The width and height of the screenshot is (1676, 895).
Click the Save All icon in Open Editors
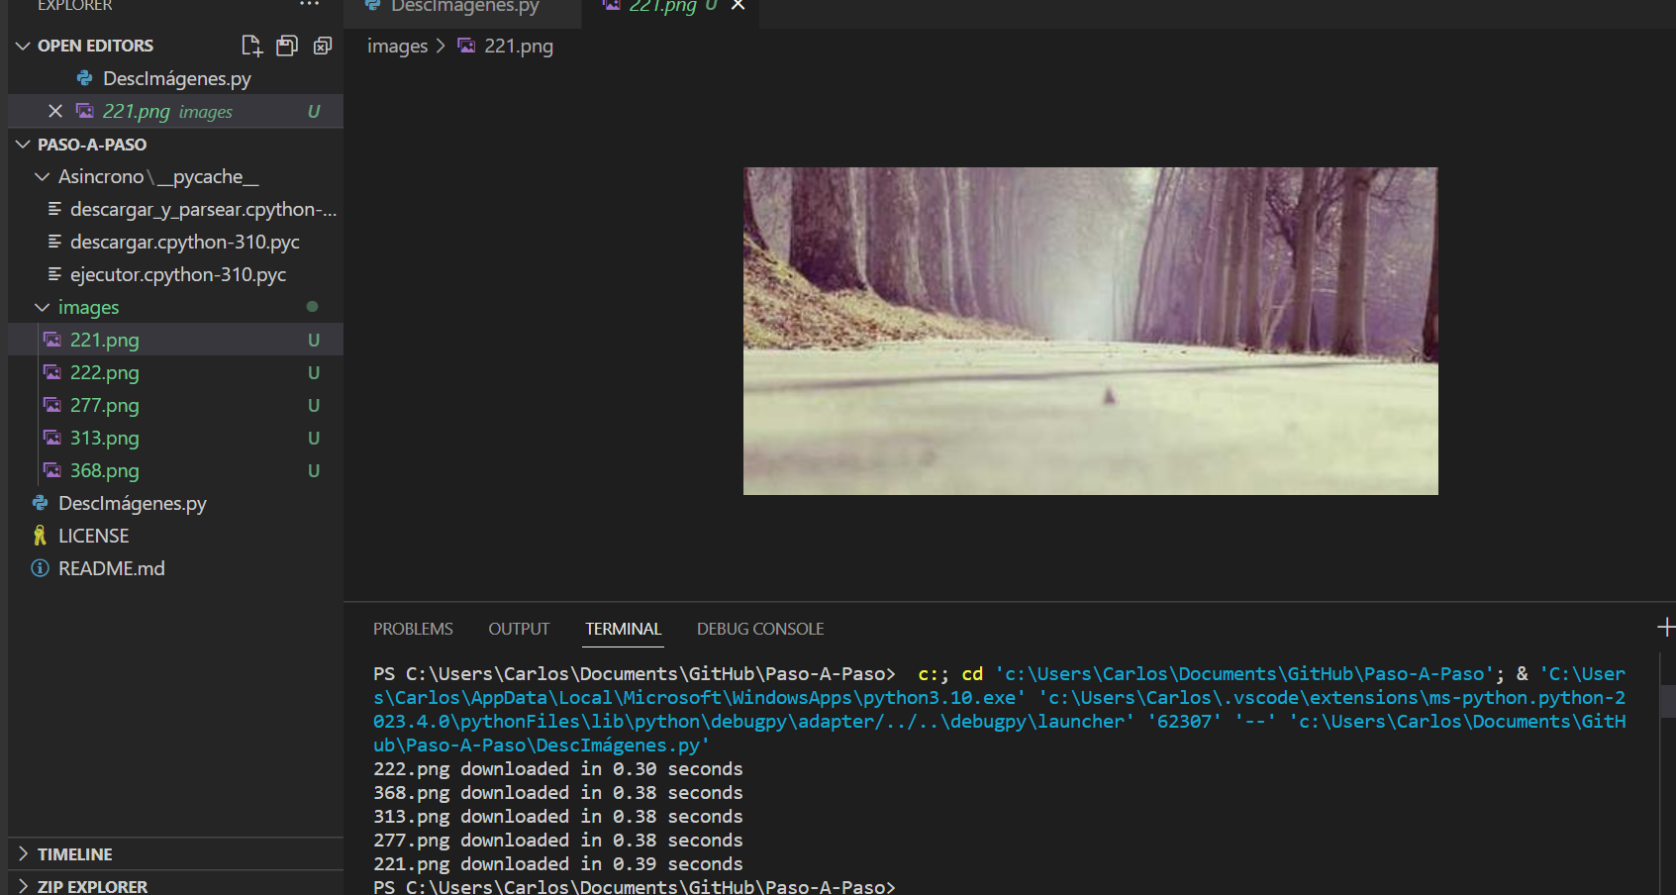[x=287, y=45]
